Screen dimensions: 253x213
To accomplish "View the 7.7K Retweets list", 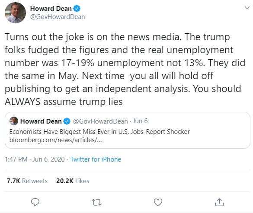I will pyautogui.click(x=27, y=181).
